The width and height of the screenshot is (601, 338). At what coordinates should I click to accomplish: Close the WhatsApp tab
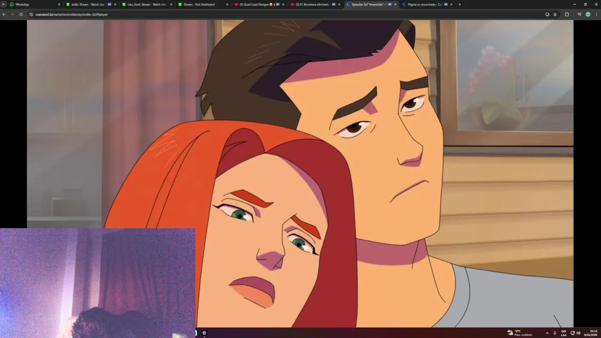coord(59,4)
